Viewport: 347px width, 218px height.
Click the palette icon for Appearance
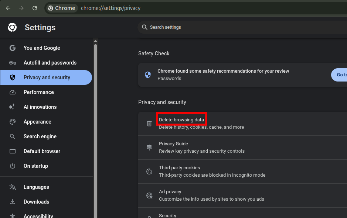point(13,122)
